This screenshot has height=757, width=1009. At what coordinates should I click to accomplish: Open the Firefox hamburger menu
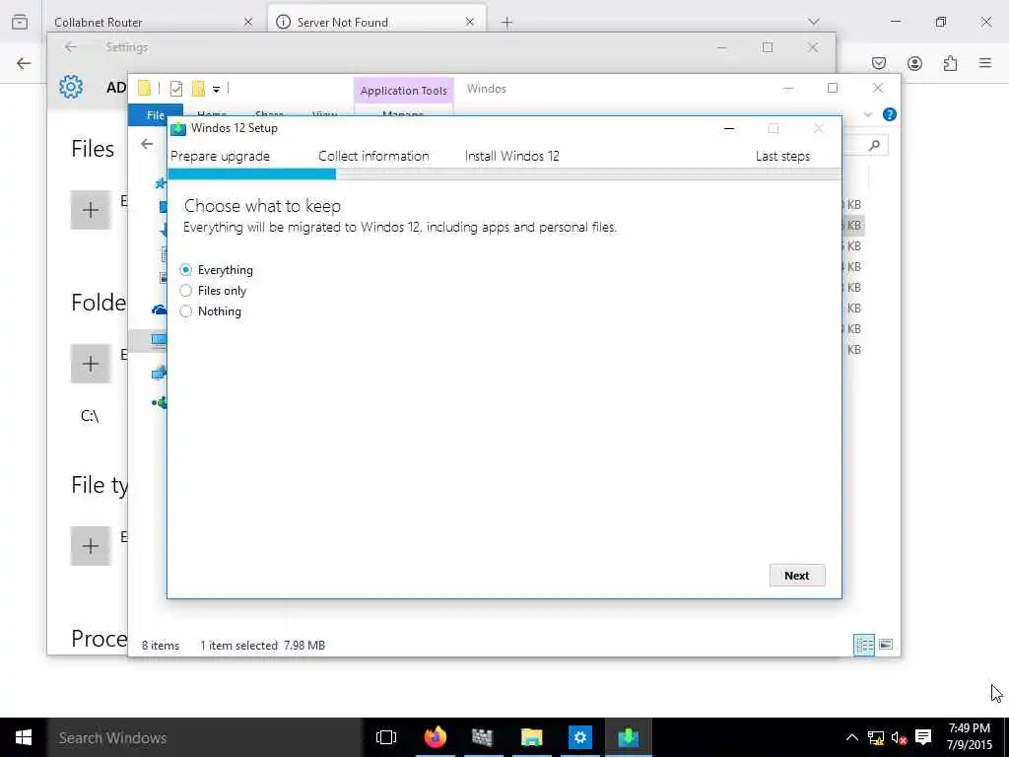tap(985, 63)
